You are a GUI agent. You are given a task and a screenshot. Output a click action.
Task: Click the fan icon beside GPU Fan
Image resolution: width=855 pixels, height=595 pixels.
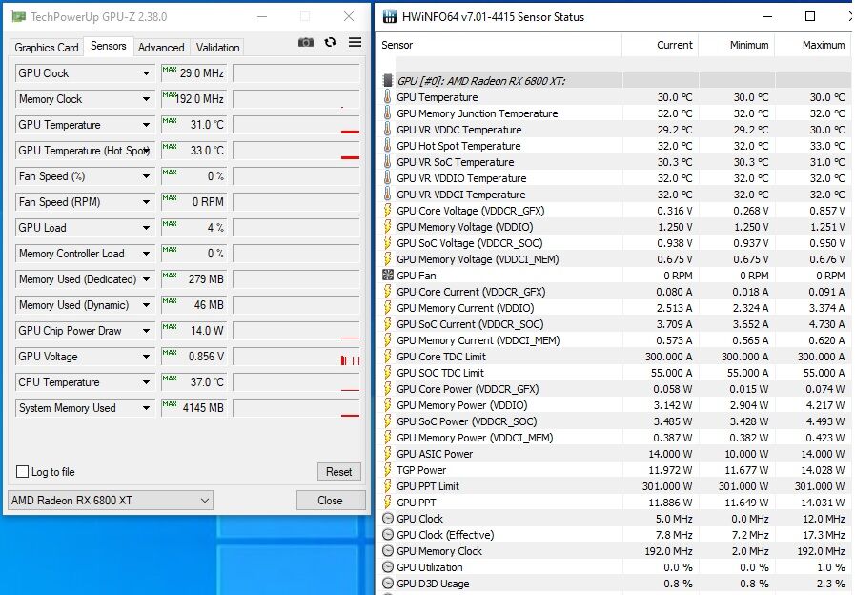tap(388, 276)
